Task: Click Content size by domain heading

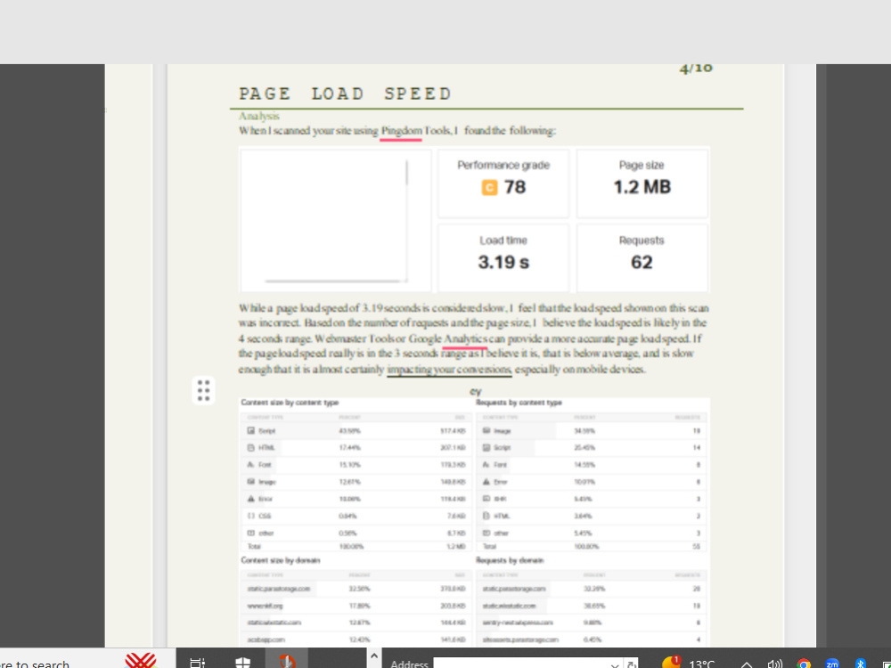Action: point(280,560)
